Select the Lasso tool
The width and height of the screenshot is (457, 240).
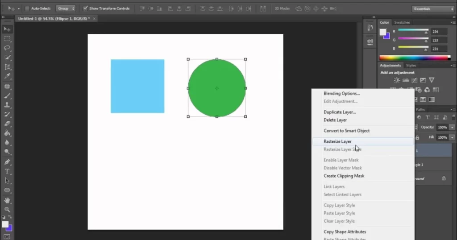pyautogui.click(x=7, y=48)
